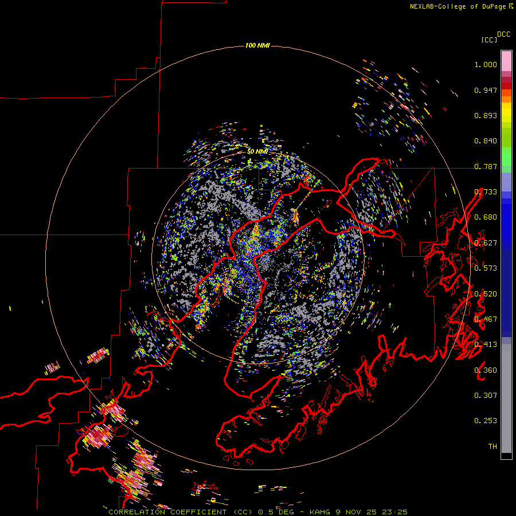Click the 0.413 scale value
516x516 pixels.
tap(486, 345)
